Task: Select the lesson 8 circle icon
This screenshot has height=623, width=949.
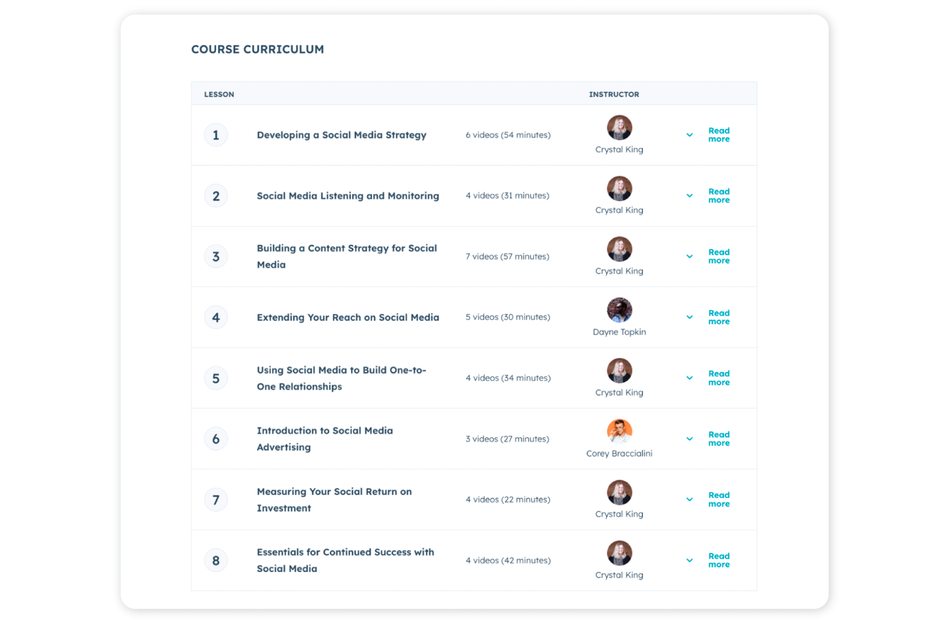Action: (x=216, y=560)
